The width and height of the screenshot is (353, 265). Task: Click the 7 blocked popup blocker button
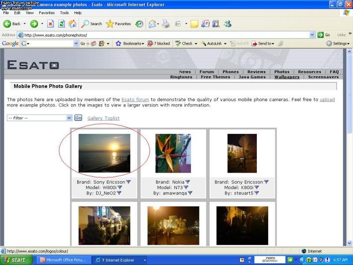point(158,43)
